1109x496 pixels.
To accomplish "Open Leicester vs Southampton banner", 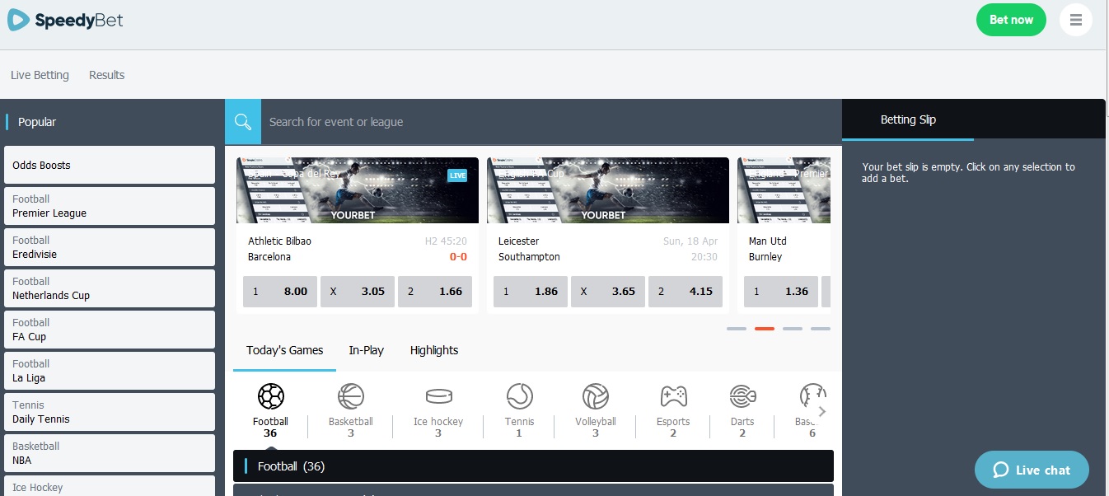I will click(608, 190).
